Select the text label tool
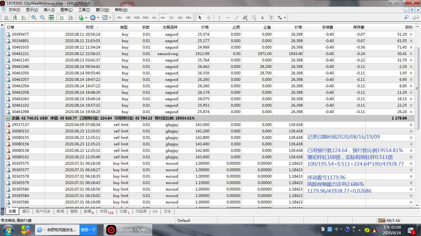This screenshot has width=421, height=236. (x=271, y=18)
